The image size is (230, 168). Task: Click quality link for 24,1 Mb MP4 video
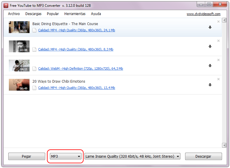[76, 30]
